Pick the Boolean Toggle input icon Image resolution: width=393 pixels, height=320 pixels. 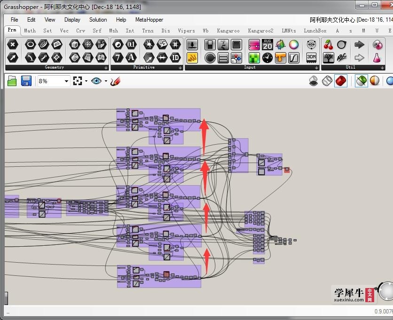tap(210, 45)
